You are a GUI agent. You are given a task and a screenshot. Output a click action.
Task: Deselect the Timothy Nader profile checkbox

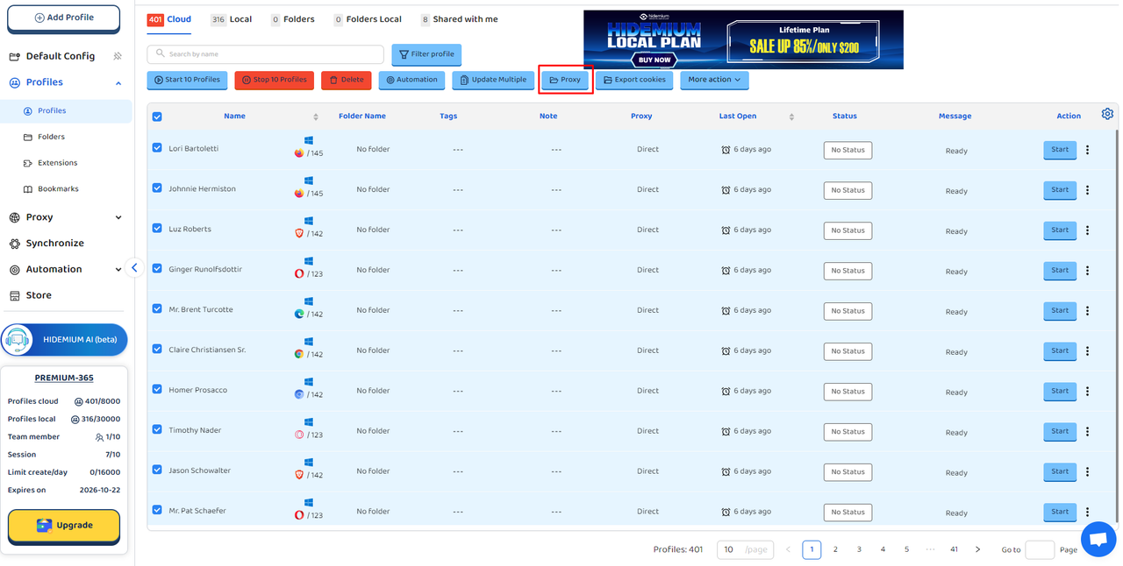[x=157, y=430]
